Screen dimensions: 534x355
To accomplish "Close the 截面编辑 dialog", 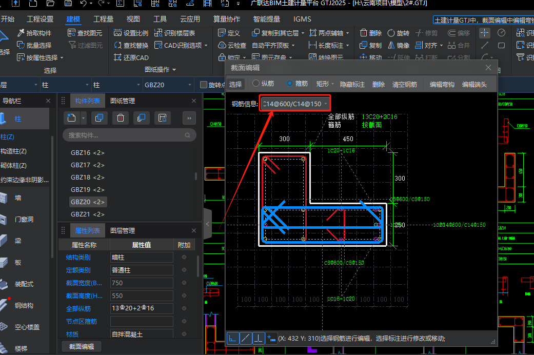I will (x=488, y=67).
